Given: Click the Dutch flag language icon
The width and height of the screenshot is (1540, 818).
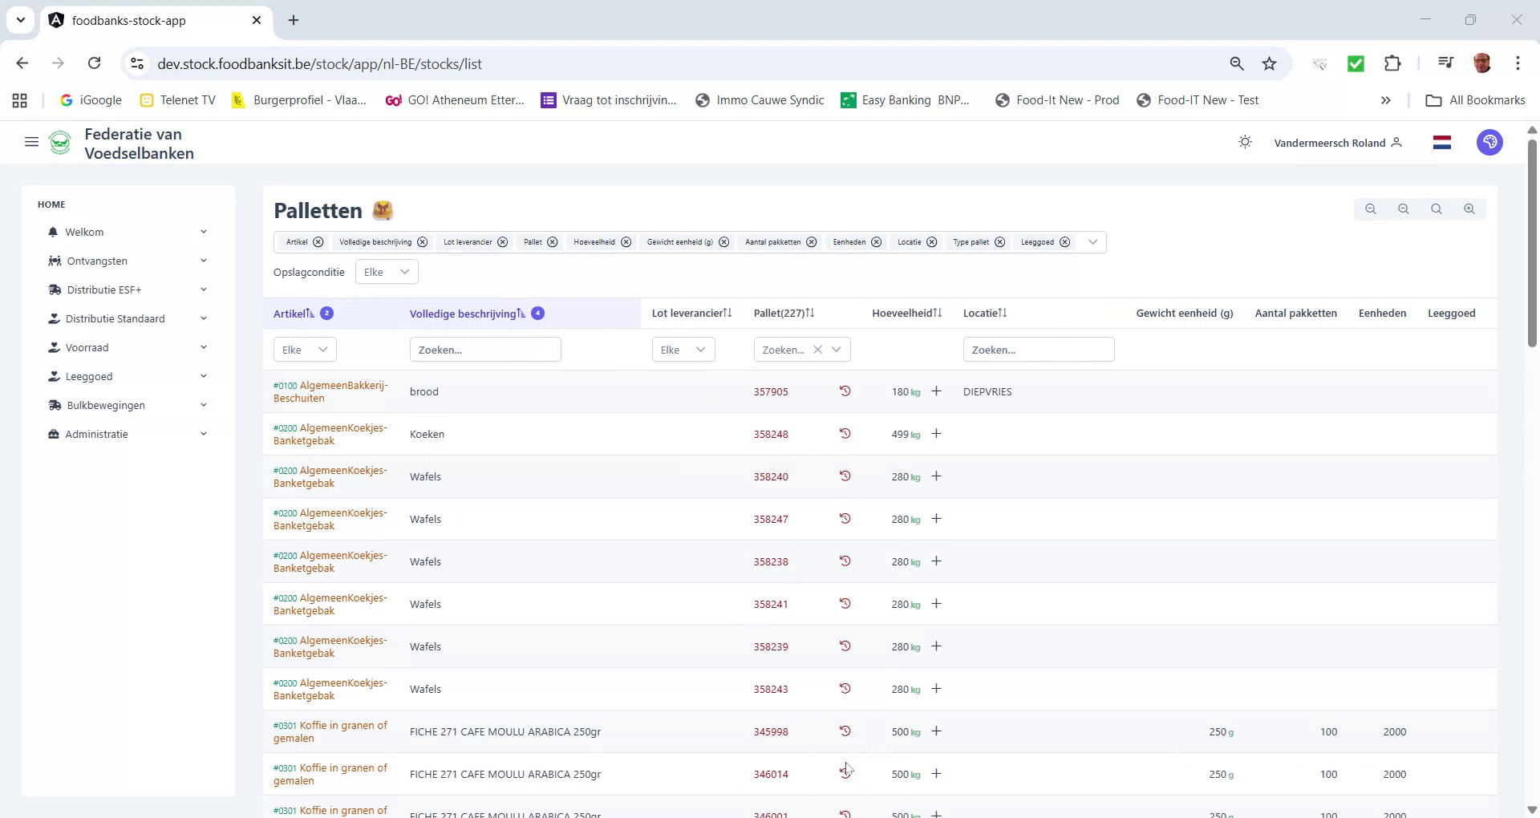Looking at the screenshot, I should coord(1441,142).
